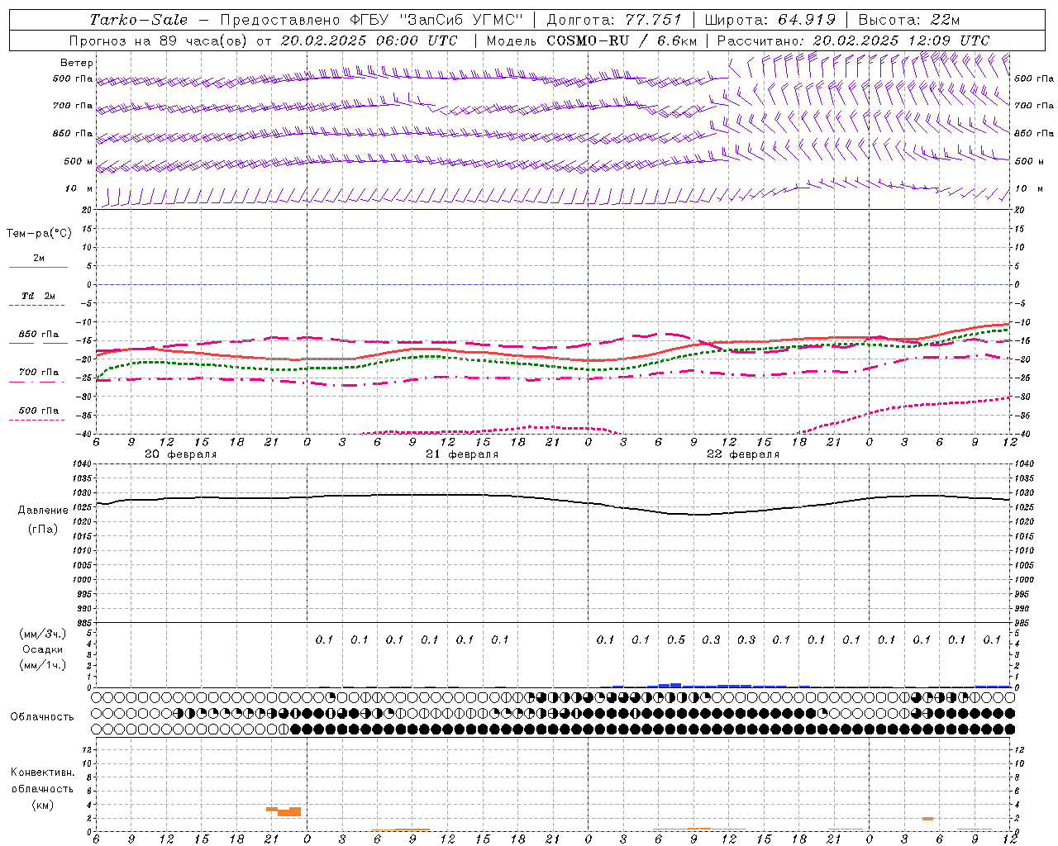Click the Давление panel label
1058x846 pixels.
[x=43, y=511]
